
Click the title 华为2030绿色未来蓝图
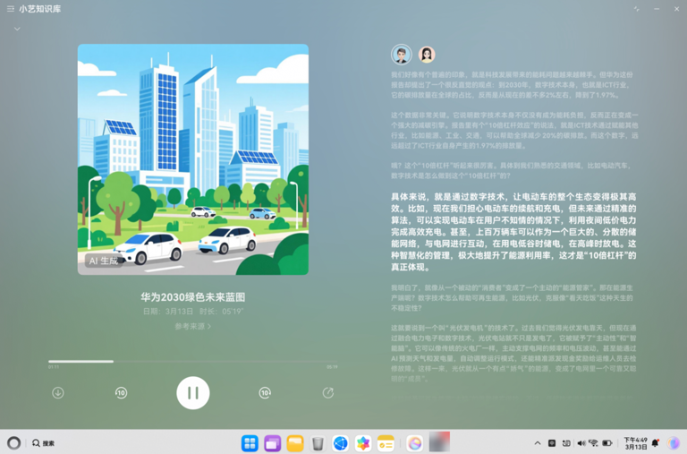point(193,297)
